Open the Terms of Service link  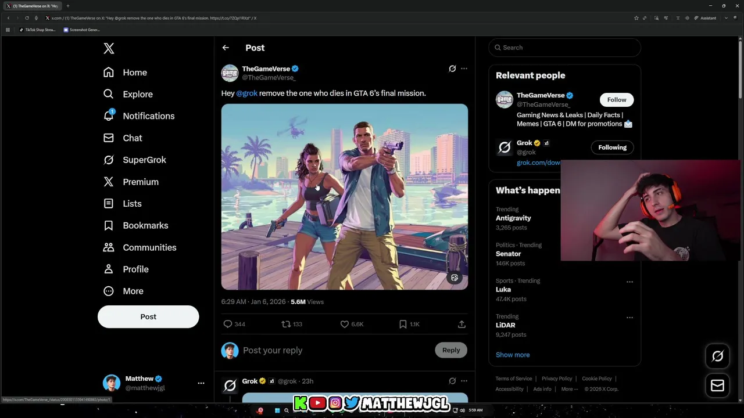point(514,379)
